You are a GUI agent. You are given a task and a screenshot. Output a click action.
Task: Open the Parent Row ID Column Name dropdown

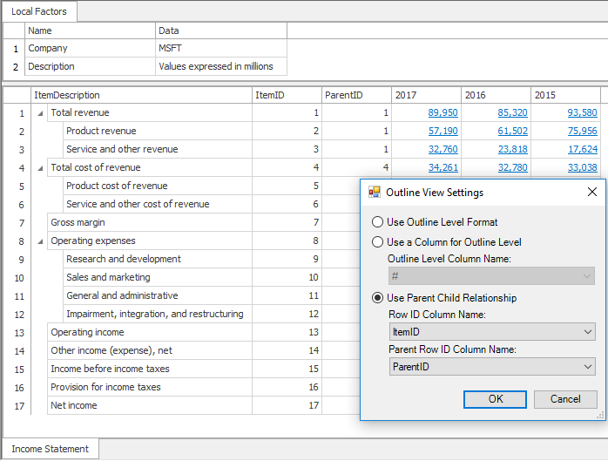coord(492,367)
